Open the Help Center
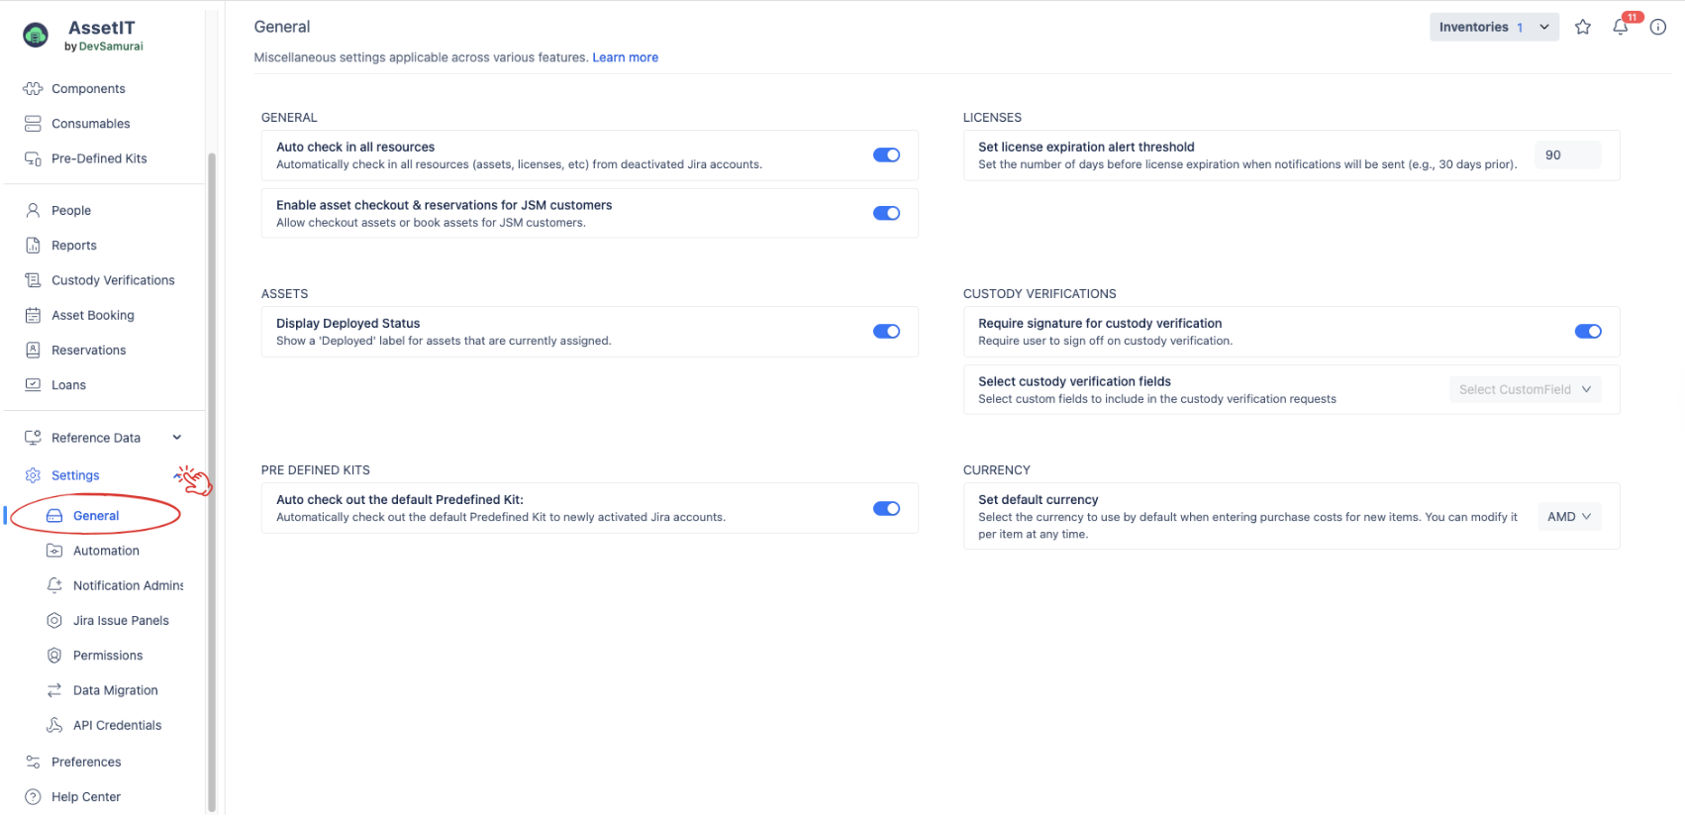 coord(86,797)
